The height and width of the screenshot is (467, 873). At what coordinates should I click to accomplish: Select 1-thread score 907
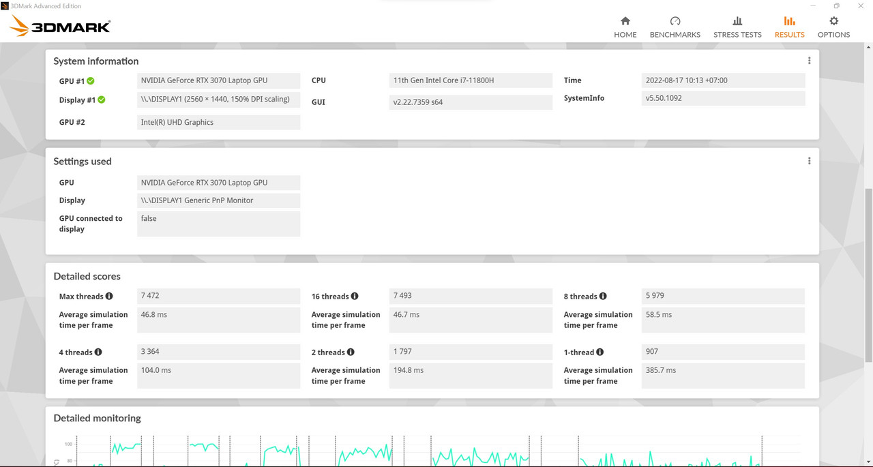(723, 352)
